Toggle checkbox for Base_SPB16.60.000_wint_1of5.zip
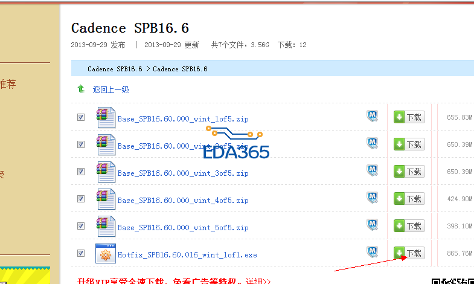Viewport: 474px width, 284px height. (x=81, y=117)
